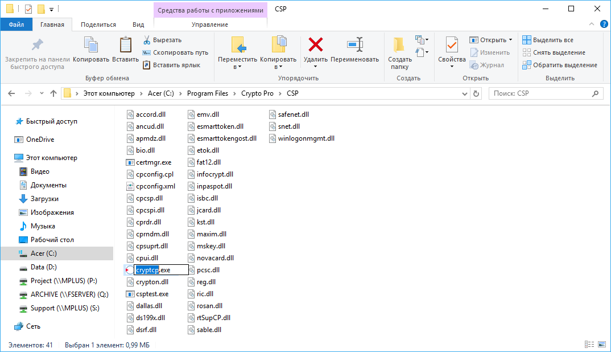Expand the address bar history dropdown
The width and height of the screenshot is (611, 352).
coord(464,93)
